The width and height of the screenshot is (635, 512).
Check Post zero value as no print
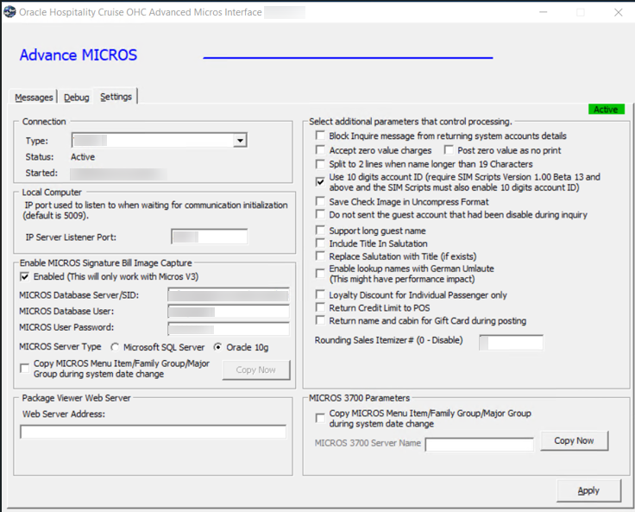(449, 150)
